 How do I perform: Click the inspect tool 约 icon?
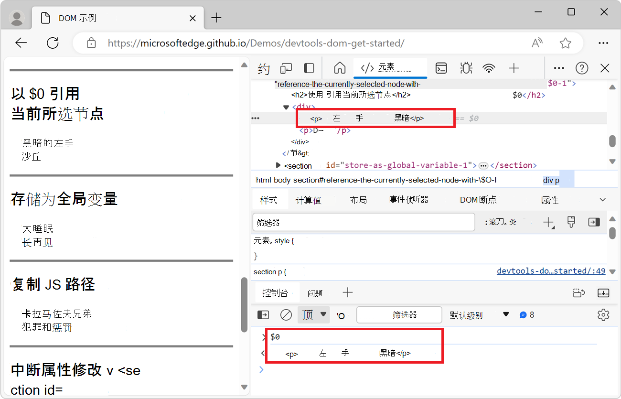coord(264,68)
